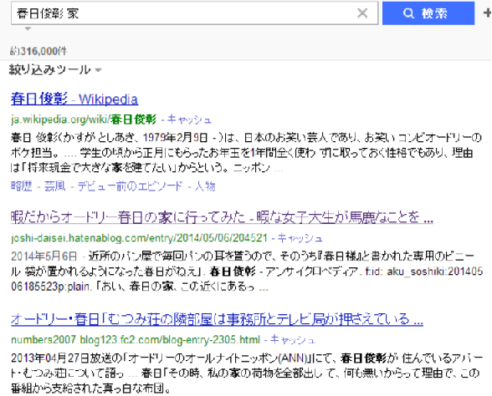Viewport: 492px width, 396px height.
Task: Open キャッシュ for the Wikipedia result
Action: (x=189, y=119)
